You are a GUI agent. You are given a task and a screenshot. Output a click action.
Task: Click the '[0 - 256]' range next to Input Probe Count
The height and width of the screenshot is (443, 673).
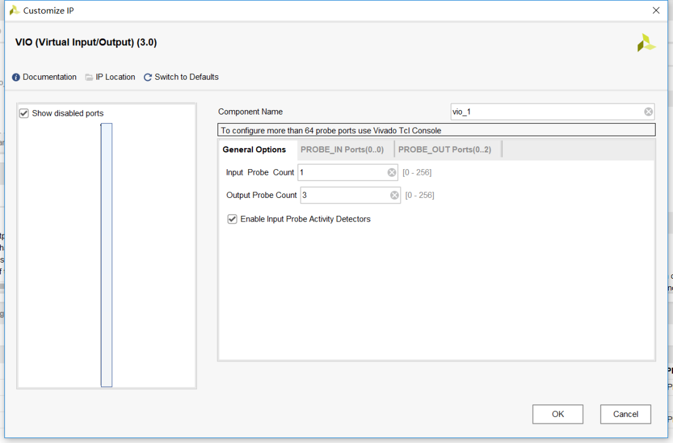417,172
